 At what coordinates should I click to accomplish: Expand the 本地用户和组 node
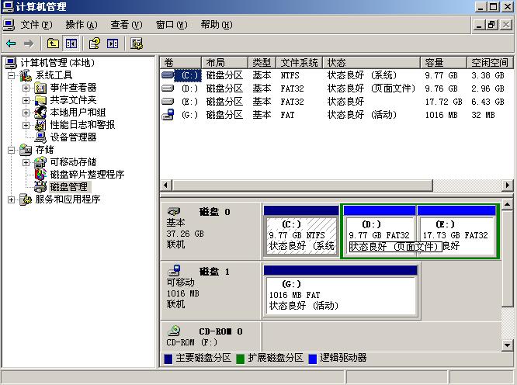(x=26, y=113)
